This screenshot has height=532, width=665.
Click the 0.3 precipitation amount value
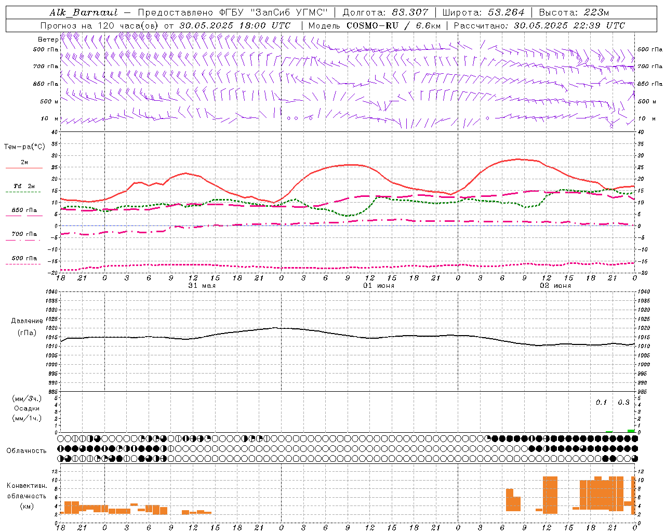(623, 403)
